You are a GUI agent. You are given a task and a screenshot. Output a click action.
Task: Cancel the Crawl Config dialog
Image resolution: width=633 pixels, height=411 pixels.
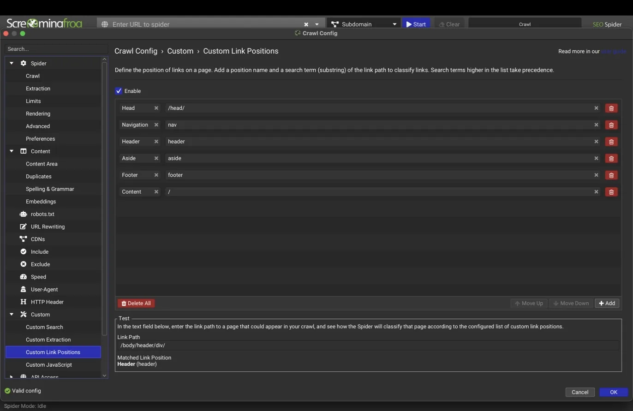coord(579,392)
